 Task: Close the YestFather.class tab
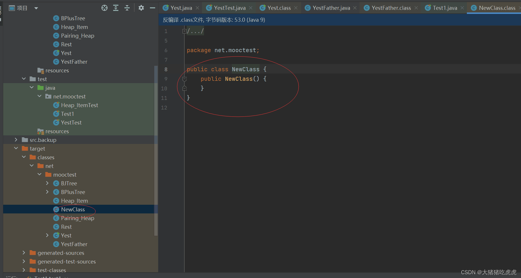tap(416, 8)
